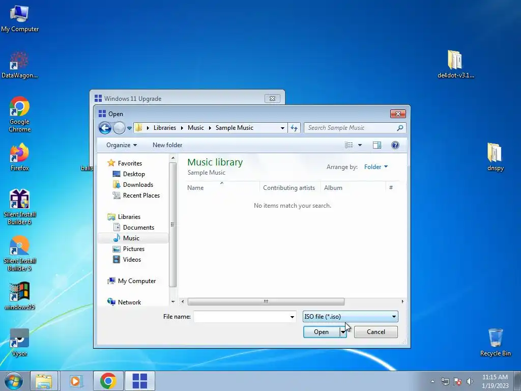Viewport: 521px width, 391px height.
Task: Go back with the blue Back arrow
Action: 105,128
